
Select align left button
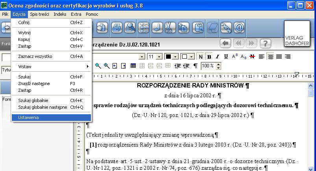click(x=262, y=57)
